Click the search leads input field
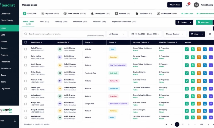The width and height of the screenshot is (214, 128). 63,34
